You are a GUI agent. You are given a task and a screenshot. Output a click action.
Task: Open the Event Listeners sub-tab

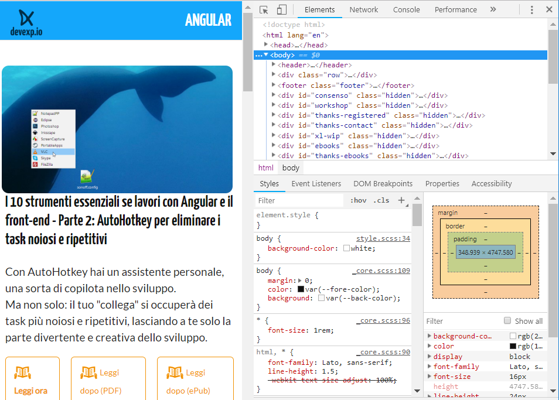pos(316,184)
